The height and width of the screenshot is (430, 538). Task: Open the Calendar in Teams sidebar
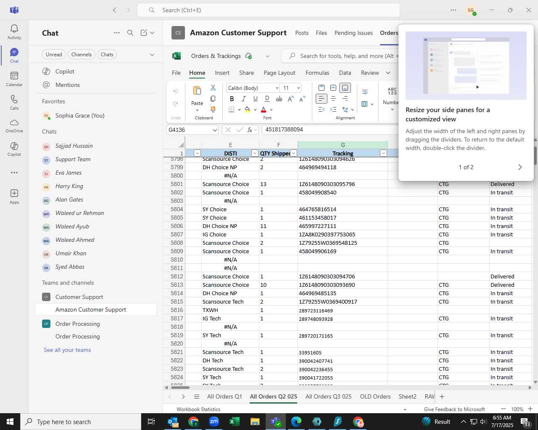pyautogui.click(x=14, y=79)
